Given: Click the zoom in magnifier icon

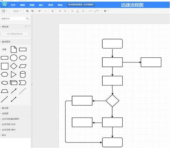Looking at the screenshot, I should pos(27,11).
